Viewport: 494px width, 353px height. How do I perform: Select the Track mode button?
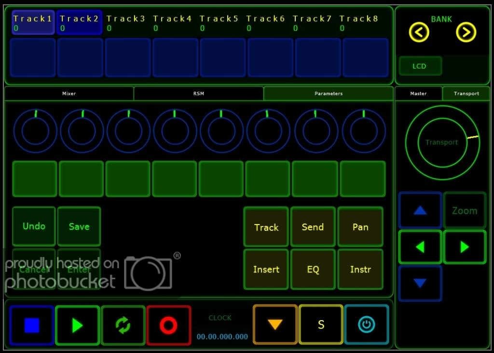point(266,227)
